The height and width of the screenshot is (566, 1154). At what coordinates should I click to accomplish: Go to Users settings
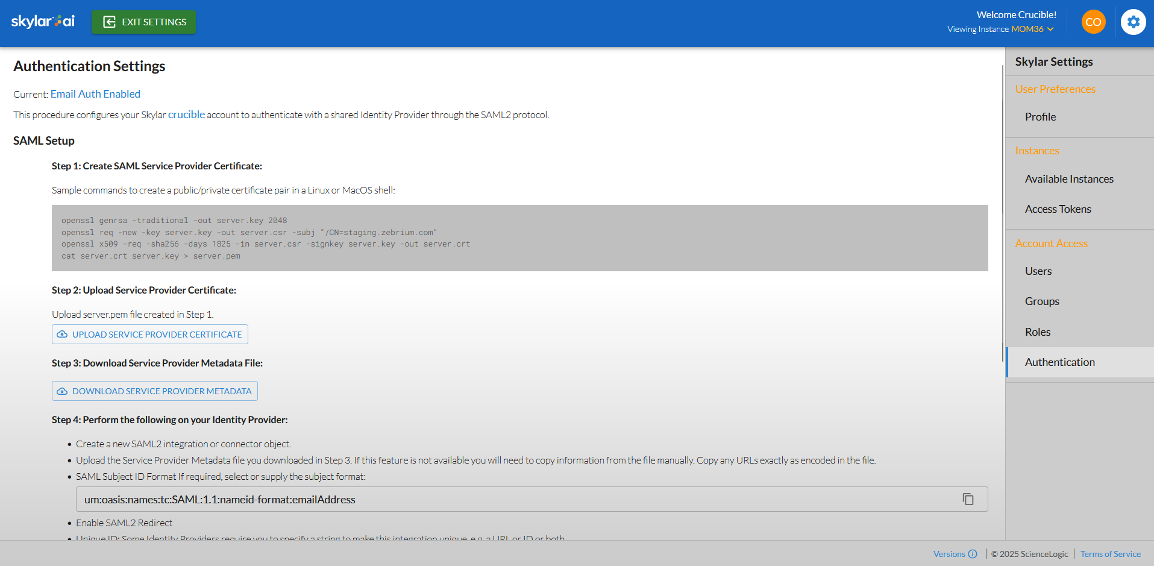click(x=1038, y=271)
